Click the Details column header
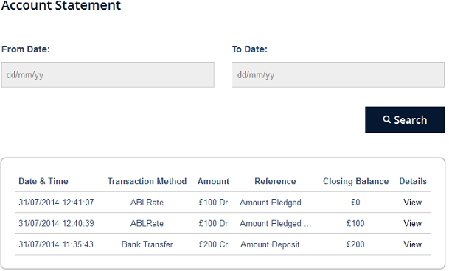Viewport: 449px width, 271px height. coord(413,181)
